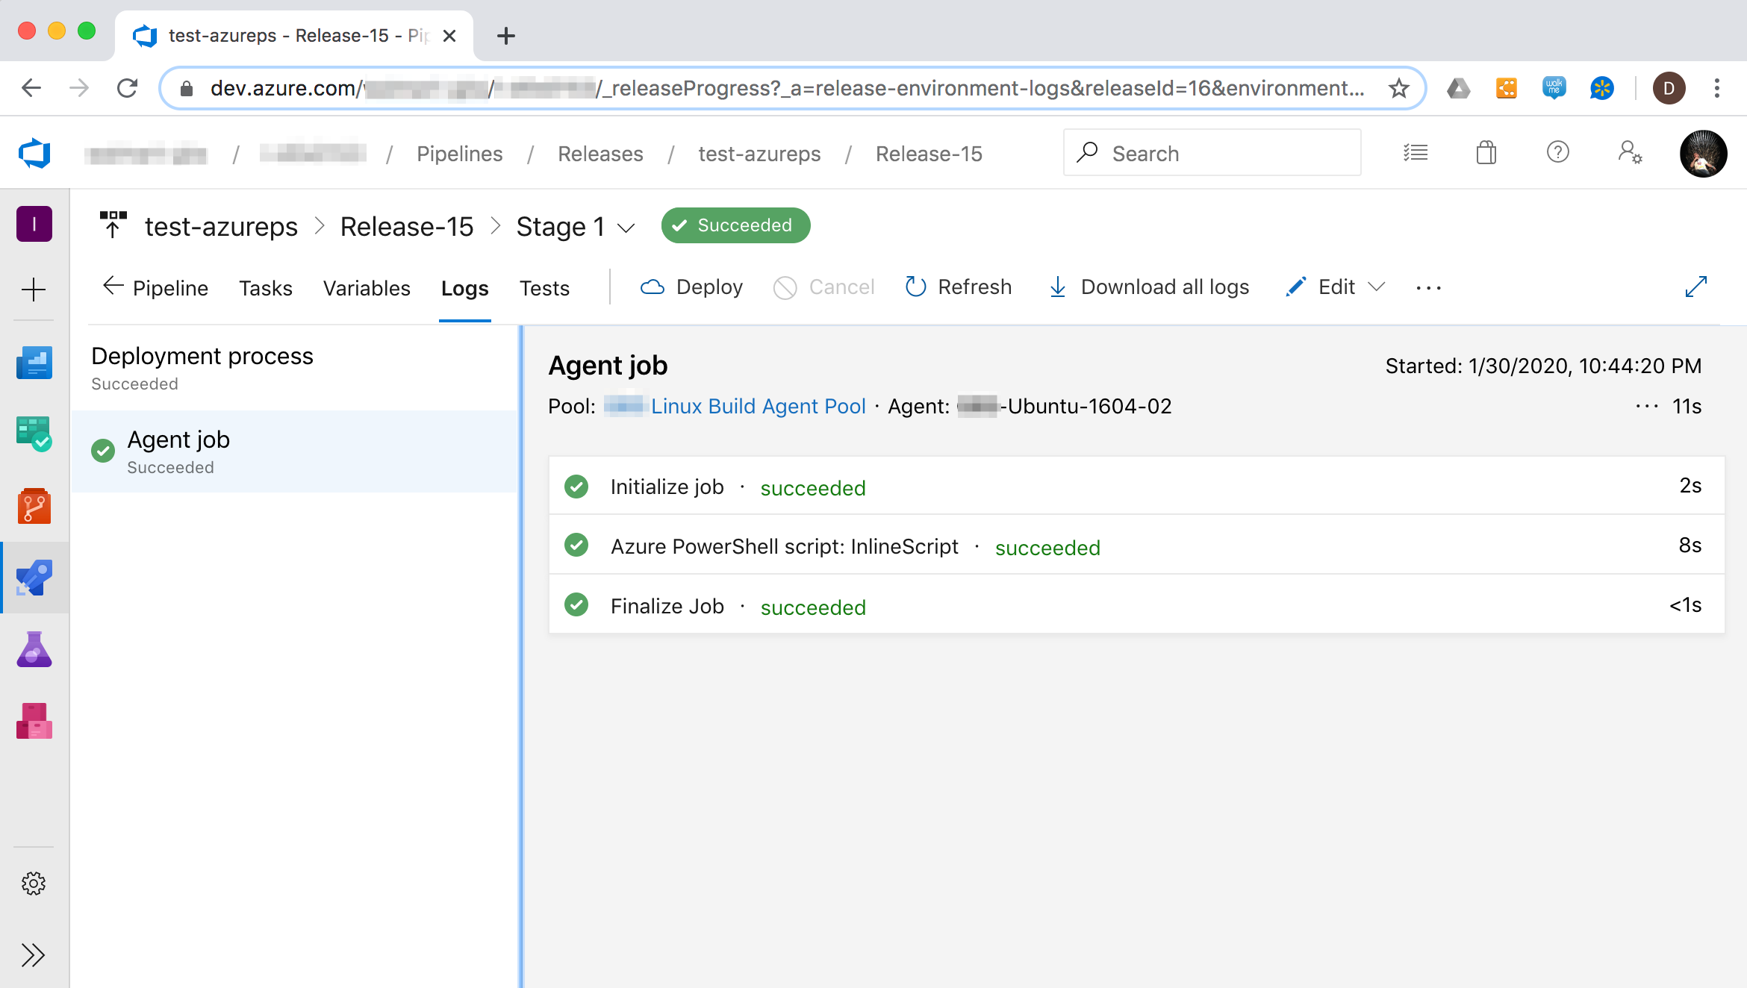Open Help via the question mark icon
The image size is (1747, 988).
pos(1558,153)
